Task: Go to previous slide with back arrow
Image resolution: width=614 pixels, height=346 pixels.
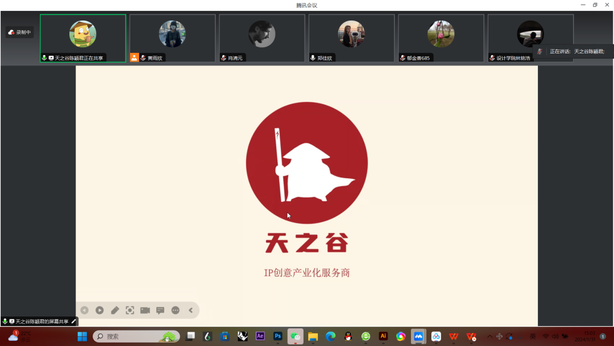Action: coord(84,310)
